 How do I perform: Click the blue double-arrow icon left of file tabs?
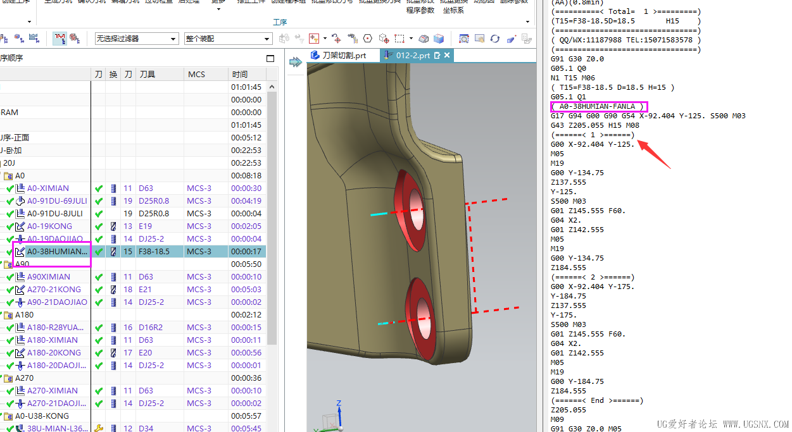pos(295,61)
